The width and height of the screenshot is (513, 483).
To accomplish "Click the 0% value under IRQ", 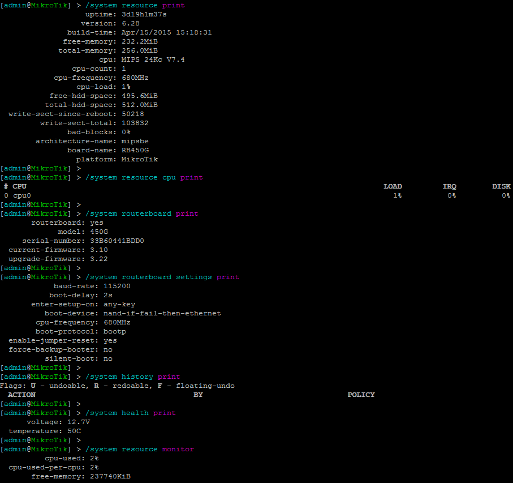I will 452,195.
